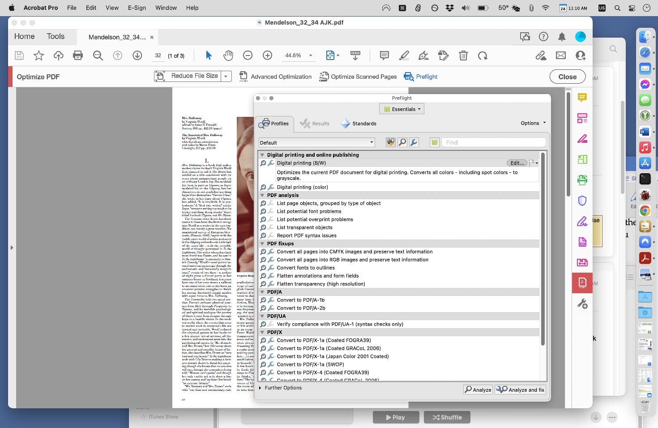Screen dimensions: 658x428
Task: Open the Default profile filter dropdown
Action: pyautogui.click(x=316, y=143)
